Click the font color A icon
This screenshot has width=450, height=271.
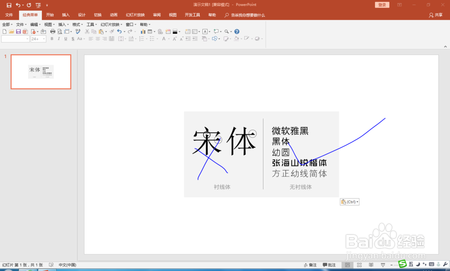(164, 39)
